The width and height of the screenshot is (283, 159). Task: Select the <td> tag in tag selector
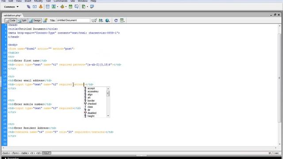pyautogui.click(x=38, y=153)
